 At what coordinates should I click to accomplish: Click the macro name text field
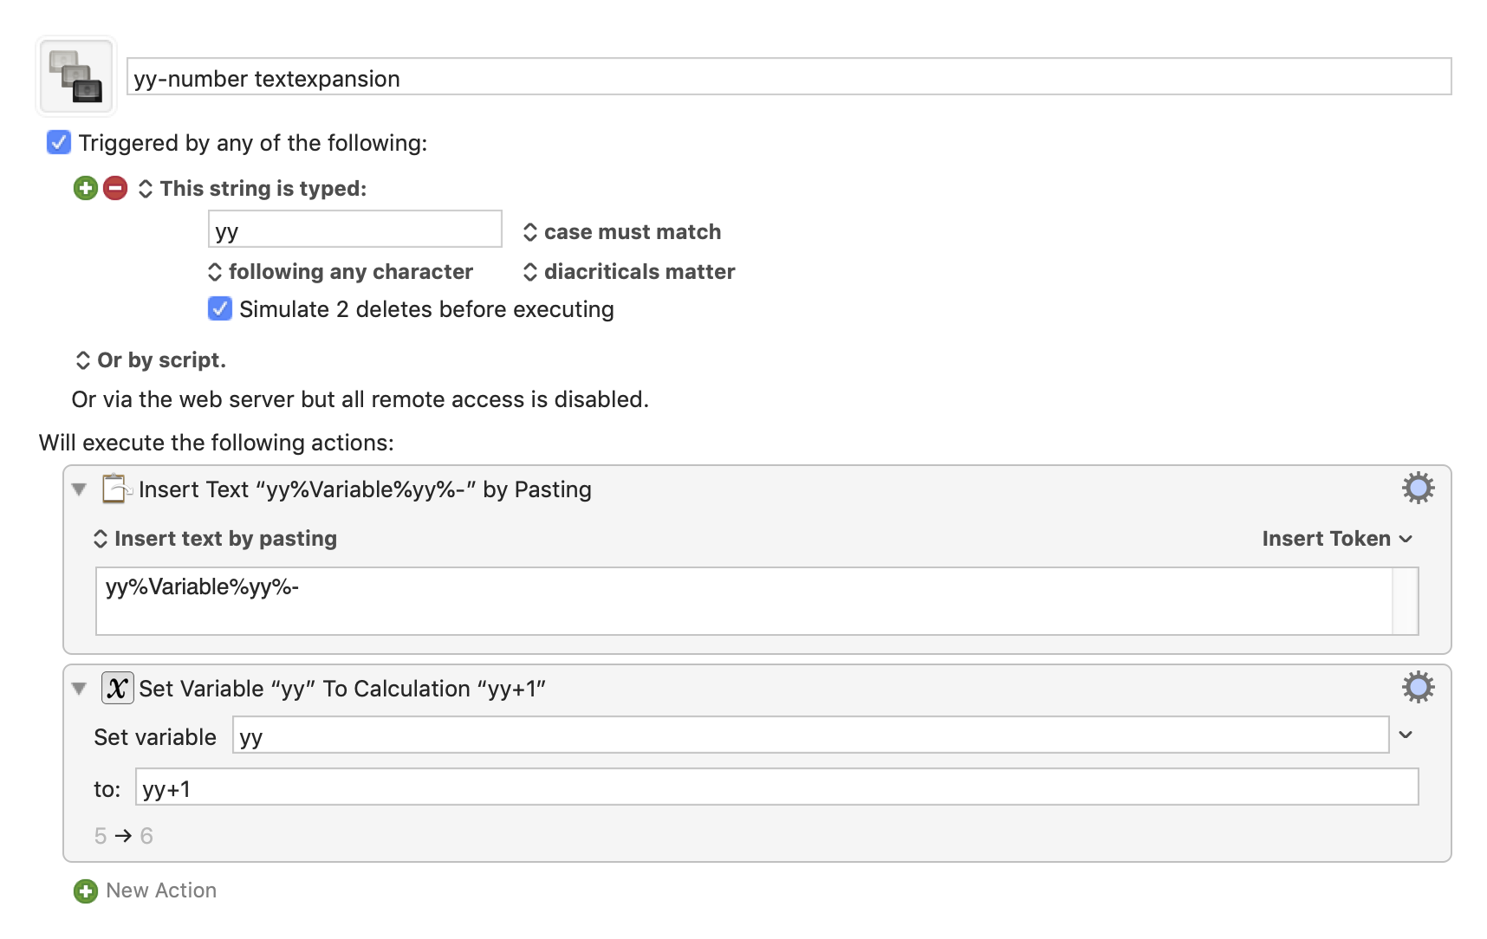tap(789, 77)
